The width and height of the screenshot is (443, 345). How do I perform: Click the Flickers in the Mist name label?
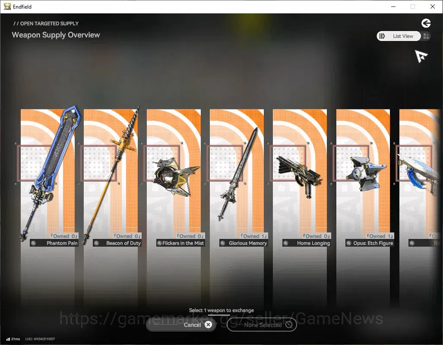coord(183,243)
